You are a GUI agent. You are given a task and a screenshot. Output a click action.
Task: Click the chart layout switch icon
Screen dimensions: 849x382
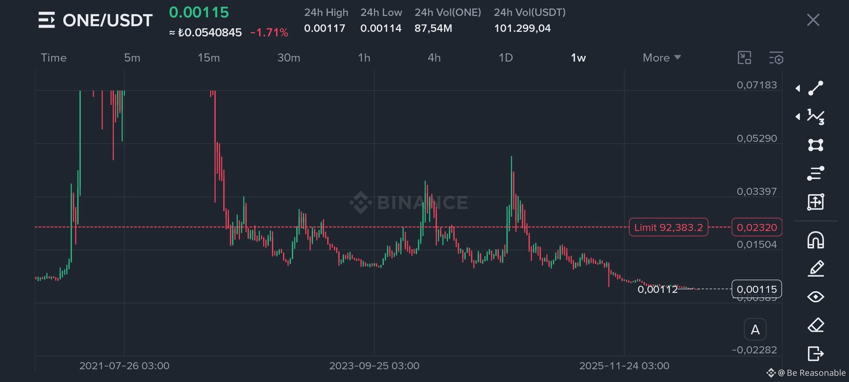click(744, 58)
